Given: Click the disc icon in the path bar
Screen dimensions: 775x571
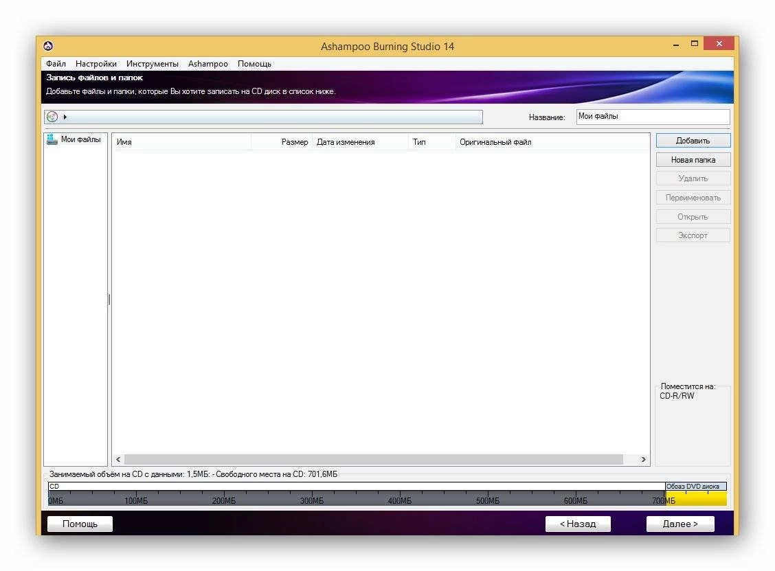Looking at the screenshot, I should tap(52, 117).
